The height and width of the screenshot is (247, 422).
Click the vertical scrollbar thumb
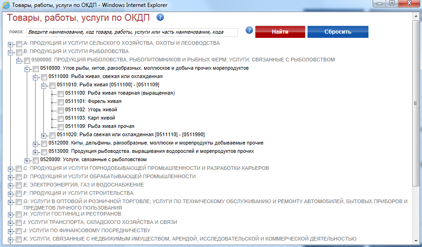[x=416, y=103]
